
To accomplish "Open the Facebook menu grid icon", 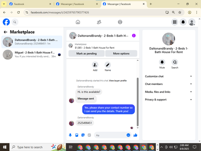I will [x=174, y=22].
